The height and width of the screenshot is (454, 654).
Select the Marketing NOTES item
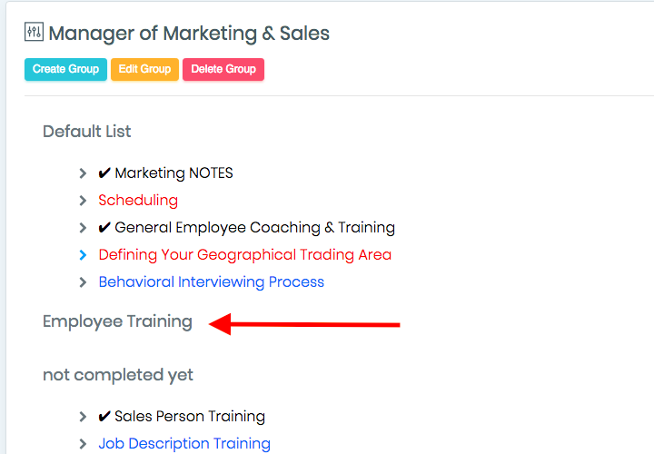click(x=165, y=173)
